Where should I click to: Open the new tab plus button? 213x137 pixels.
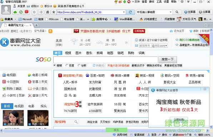36,25
